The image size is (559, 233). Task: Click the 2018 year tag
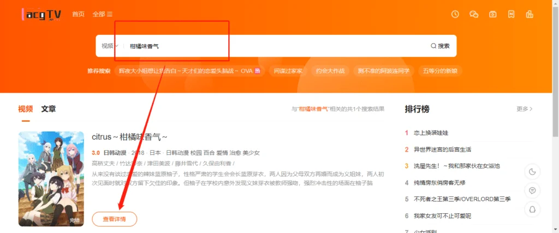coord(138,153)
